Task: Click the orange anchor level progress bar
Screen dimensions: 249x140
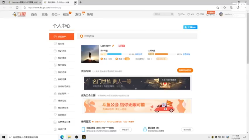Action: [x=165, y=54]
